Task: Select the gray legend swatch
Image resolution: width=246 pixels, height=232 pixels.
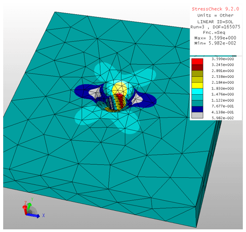Action: tap(197, 115)
